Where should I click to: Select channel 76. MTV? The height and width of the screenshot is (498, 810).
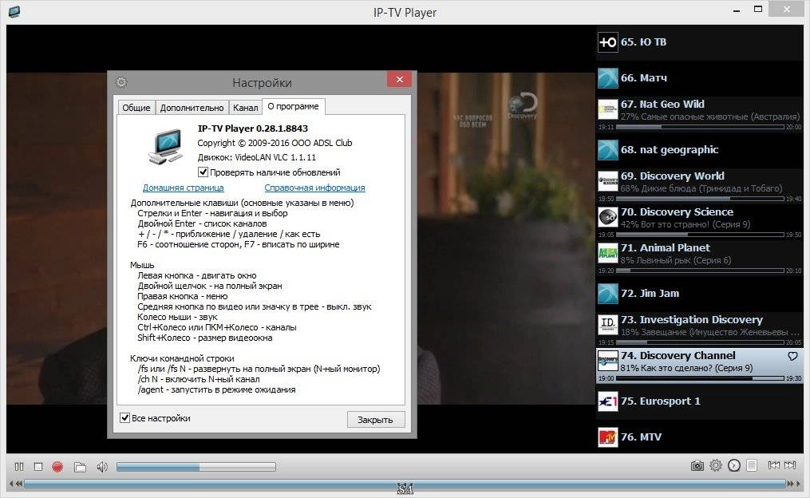699,437
